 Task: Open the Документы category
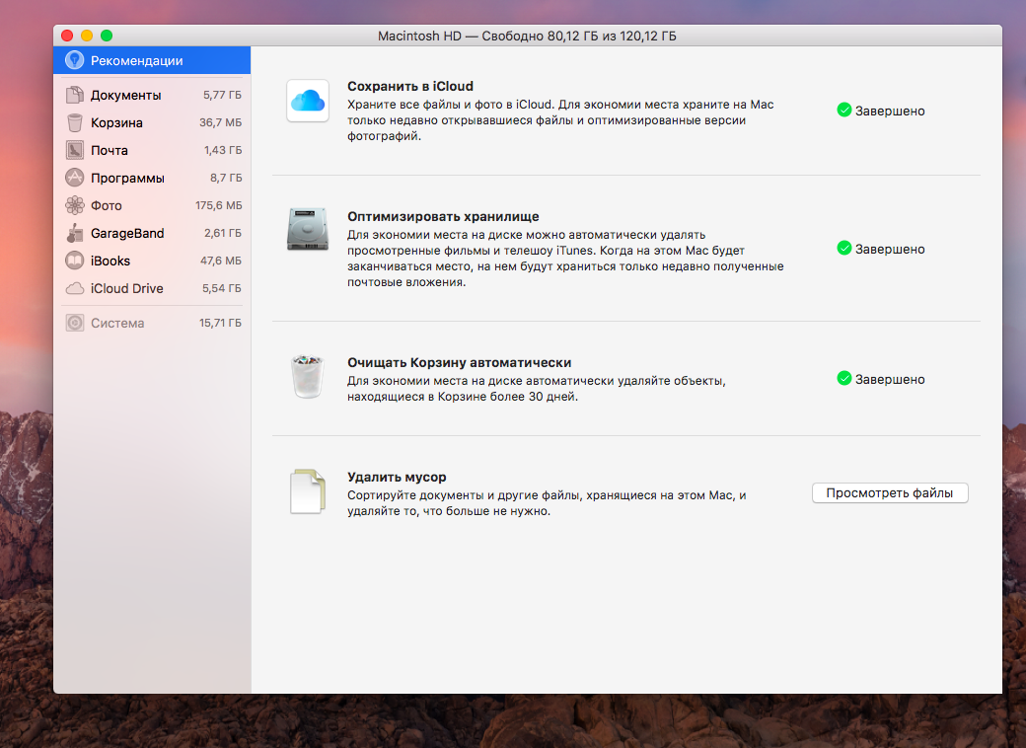tap(152, 95)
